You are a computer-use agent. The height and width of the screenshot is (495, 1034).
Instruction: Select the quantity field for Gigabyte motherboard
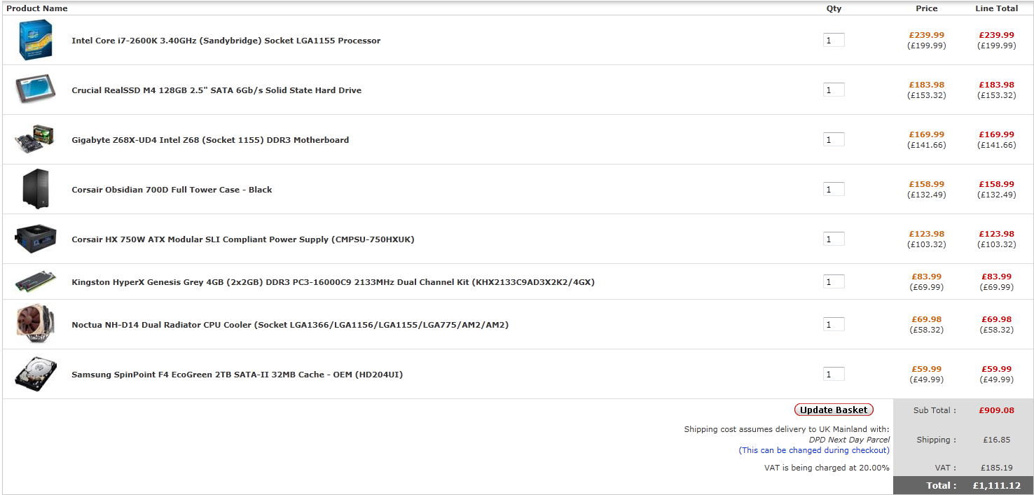pyautogui.click(x=833, y=140)
